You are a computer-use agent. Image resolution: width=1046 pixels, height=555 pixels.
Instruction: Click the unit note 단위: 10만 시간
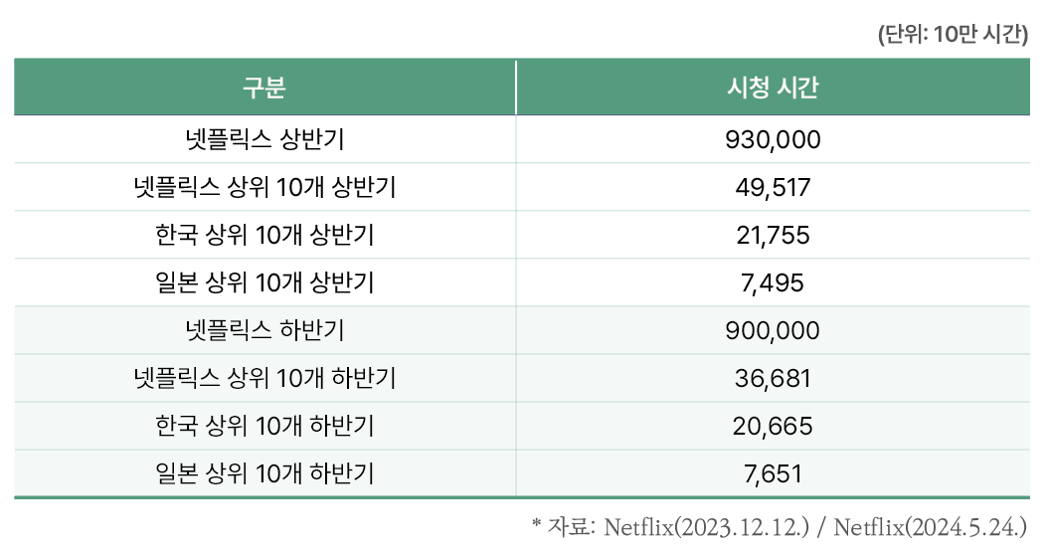point(954,34)
